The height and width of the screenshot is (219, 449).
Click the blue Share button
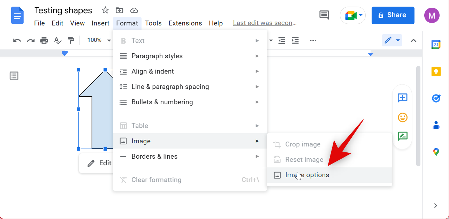coord(393,15)
